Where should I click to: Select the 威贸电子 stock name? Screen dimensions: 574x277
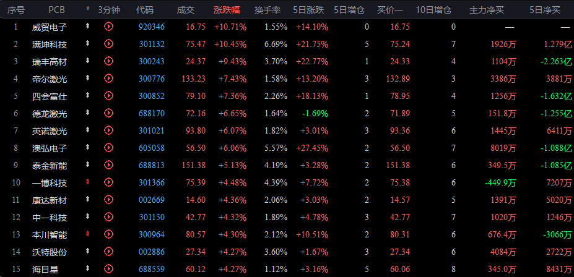click(x=50, y=27)
